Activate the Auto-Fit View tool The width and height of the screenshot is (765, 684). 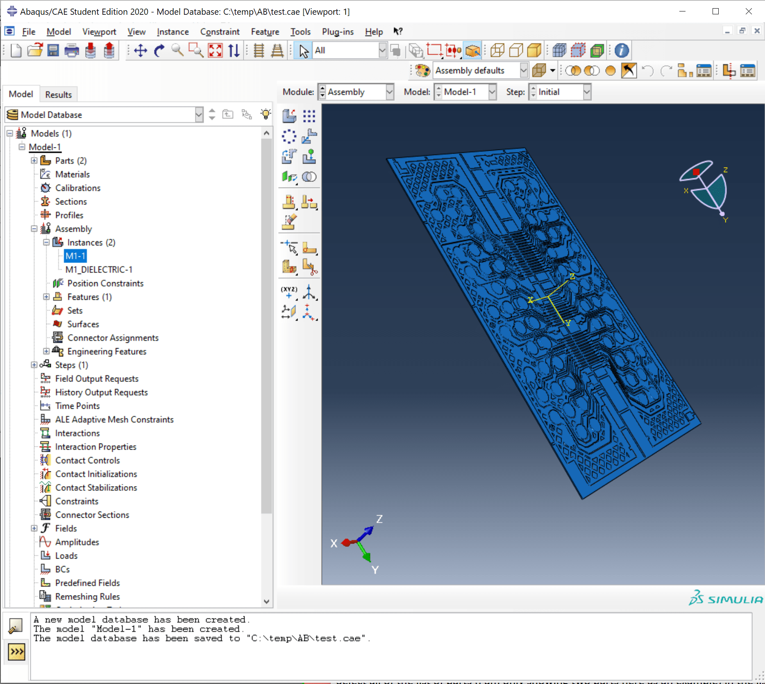(215, 50)
